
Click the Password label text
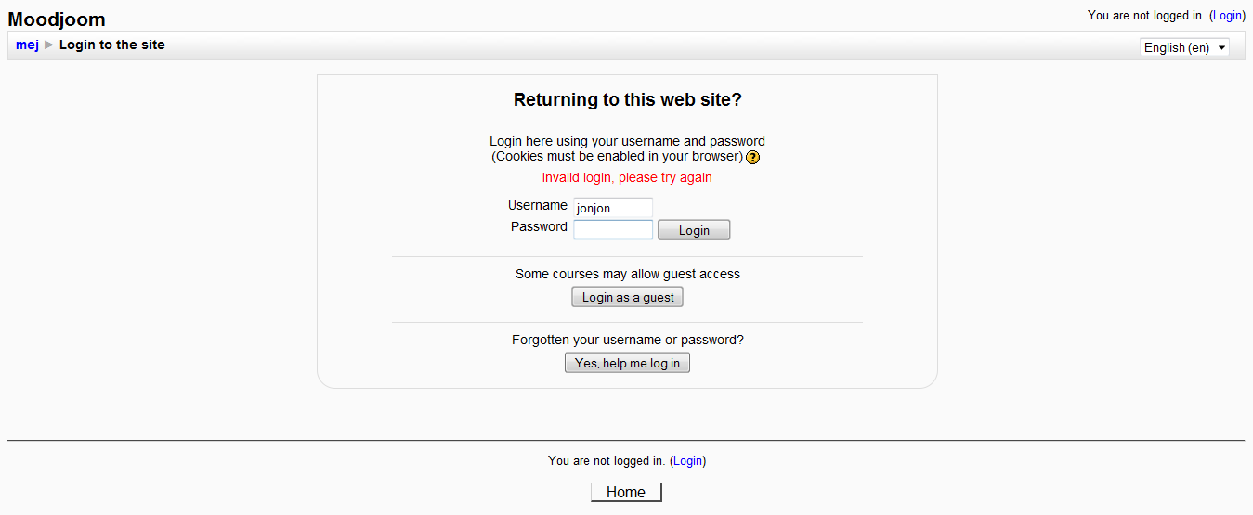coord(539,226)
